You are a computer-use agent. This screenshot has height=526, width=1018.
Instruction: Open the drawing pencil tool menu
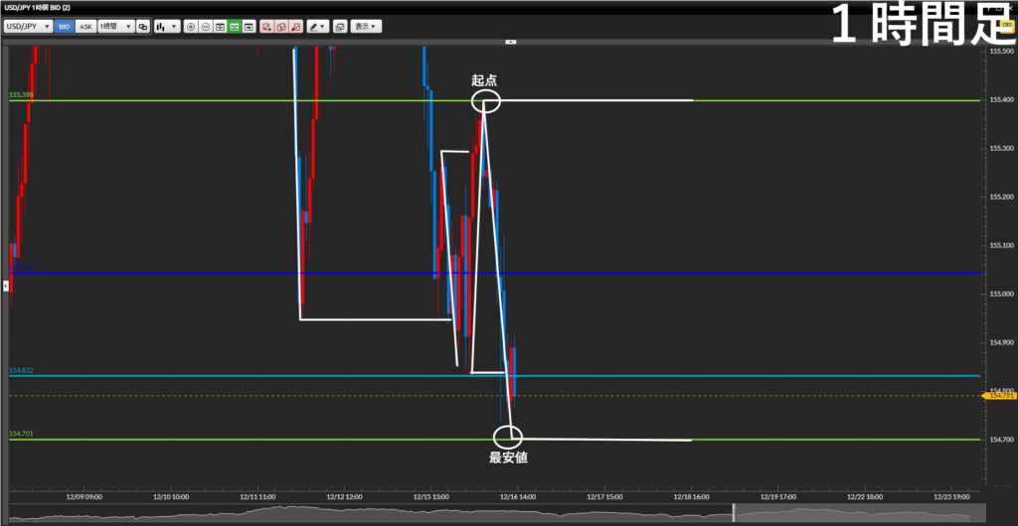click(x=317, y=27)
